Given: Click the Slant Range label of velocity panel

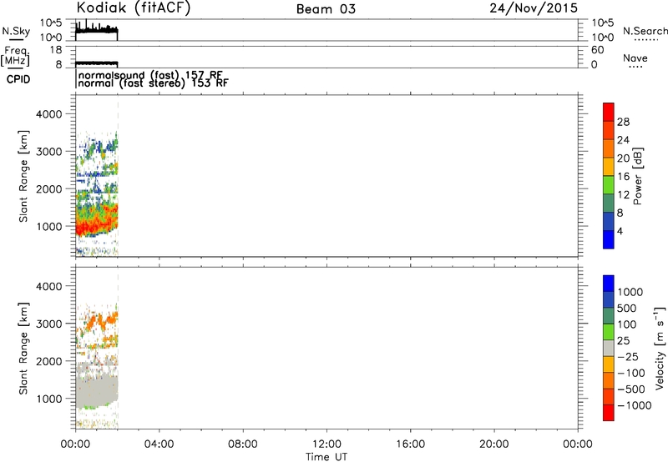Looking at the screenshot, I should coord(23,349).
